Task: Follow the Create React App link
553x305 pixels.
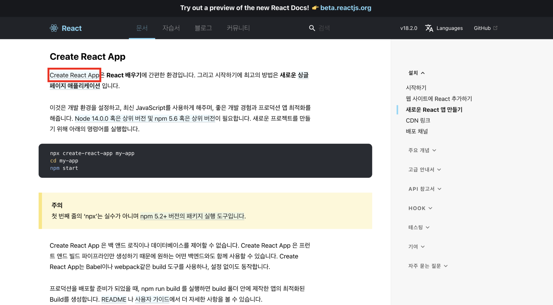Action: click(75, 75)
